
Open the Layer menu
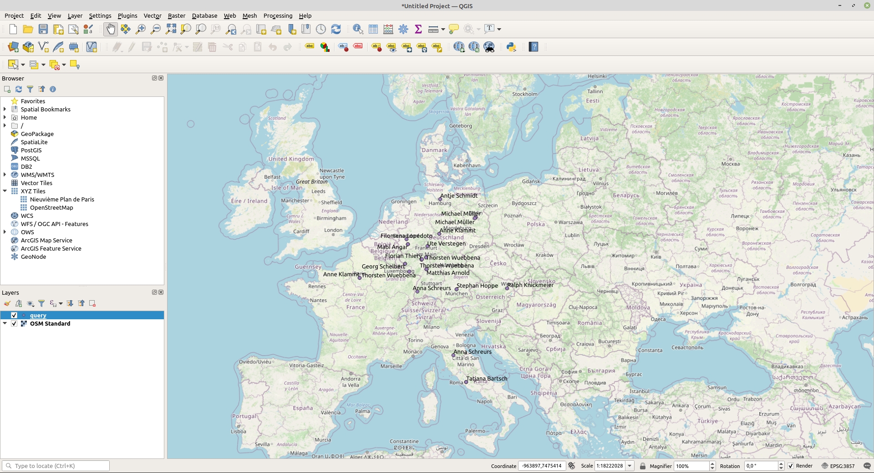coord(75,15)
